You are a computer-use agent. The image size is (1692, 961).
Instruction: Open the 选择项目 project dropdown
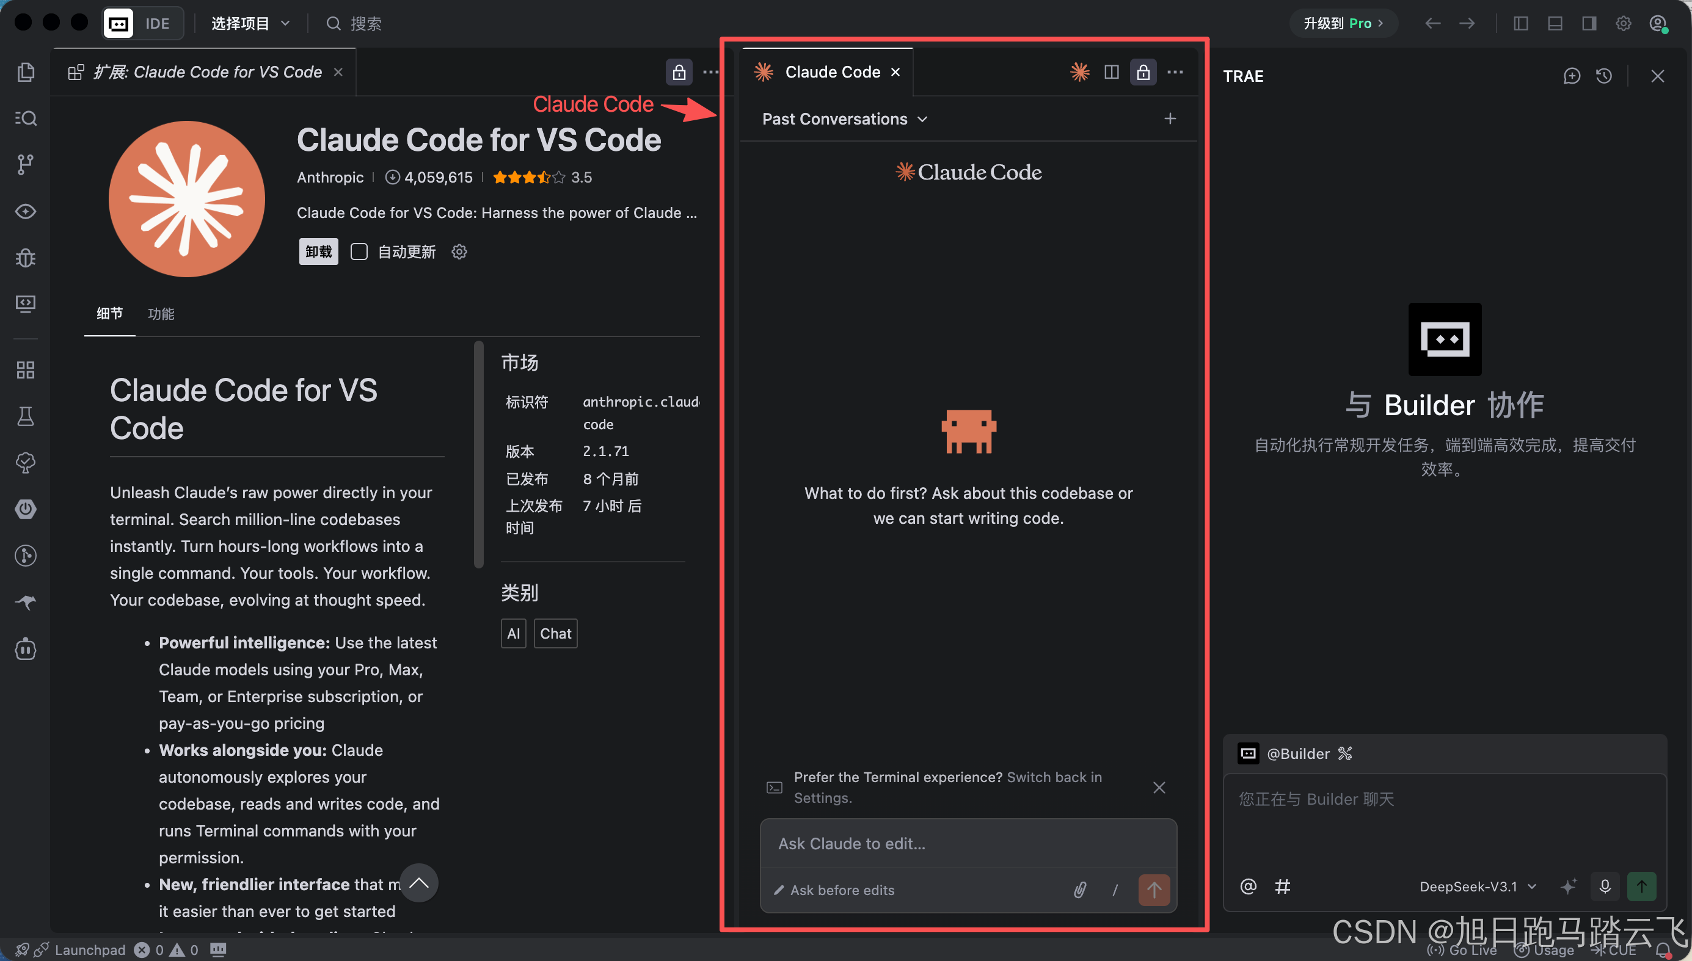point(250,24)
